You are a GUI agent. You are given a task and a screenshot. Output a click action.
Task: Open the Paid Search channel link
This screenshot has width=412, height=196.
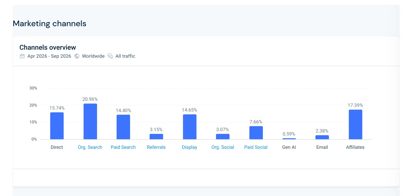pyautogui.click(x=123, y=147)
